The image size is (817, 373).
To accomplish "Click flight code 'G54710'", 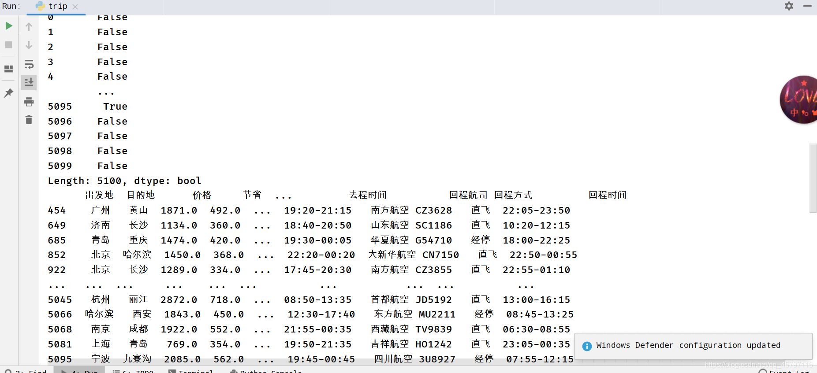I will pos(434,240).
